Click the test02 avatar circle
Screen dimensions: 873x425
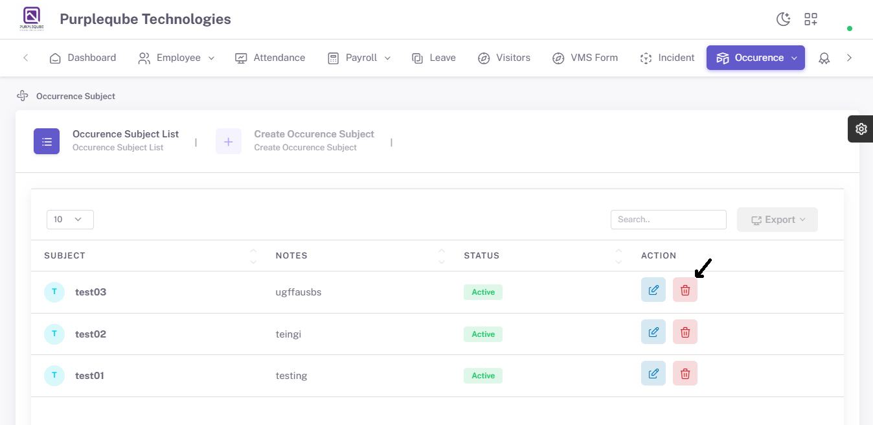click(54, 334)
